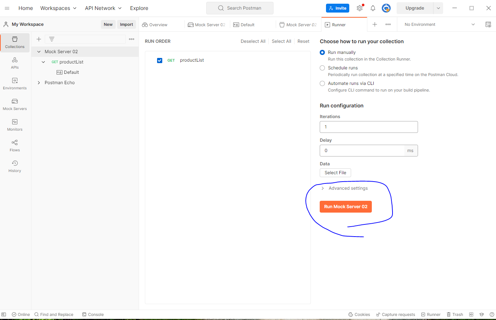Viewport: 496px width, 320px height.
Task: Open Cookies in the status bar
Action: [x=359, y=314]
